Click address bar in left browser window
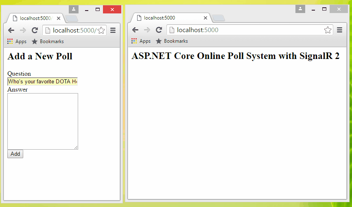The width and height of the screenshot is (352, 207). coord(74,30)
